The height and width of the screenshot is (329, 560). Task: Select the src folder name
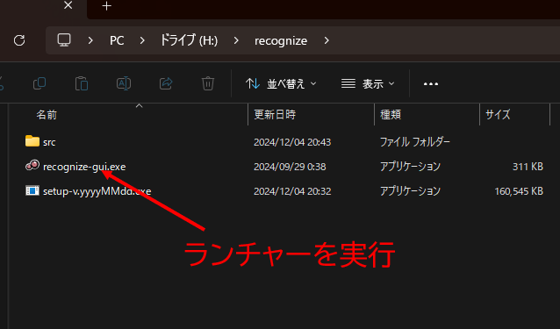tap(49, 142)
